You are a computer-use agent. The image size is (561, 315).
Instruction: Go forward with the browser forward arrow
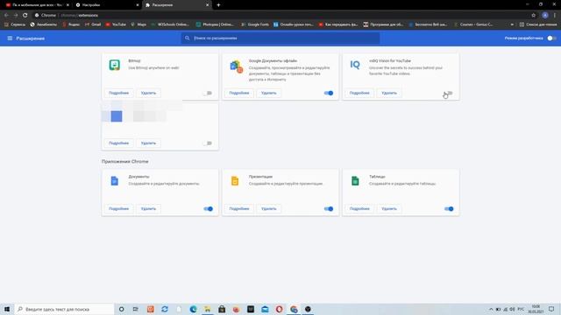click(x=16, y=16)
